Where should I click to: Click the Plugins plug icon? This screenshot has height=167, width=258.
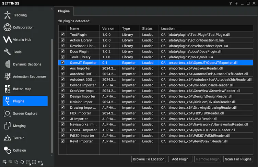point(8,101)
